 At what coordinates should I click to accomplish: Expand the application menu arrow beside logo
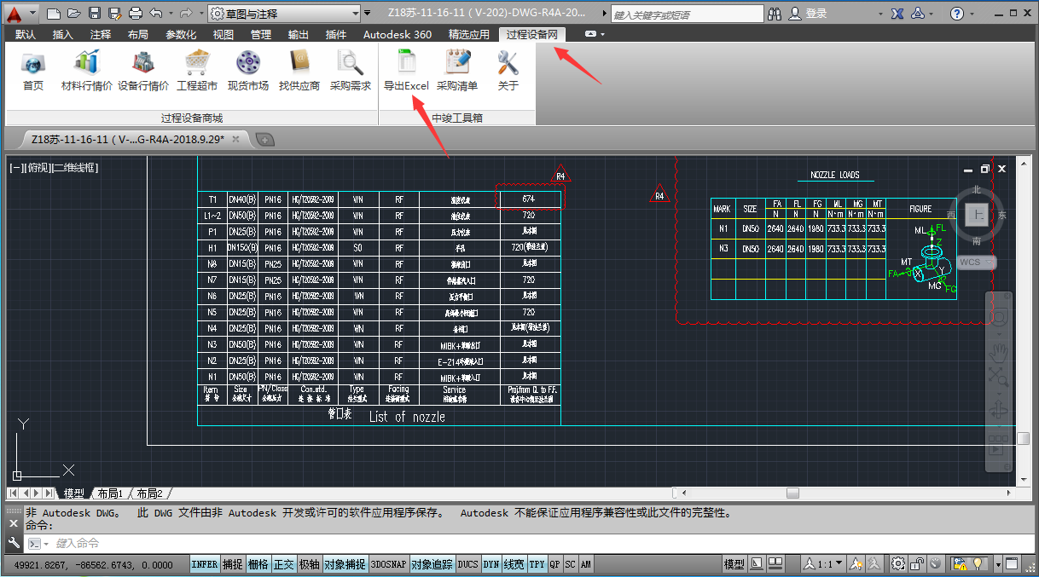click(33, 14)
